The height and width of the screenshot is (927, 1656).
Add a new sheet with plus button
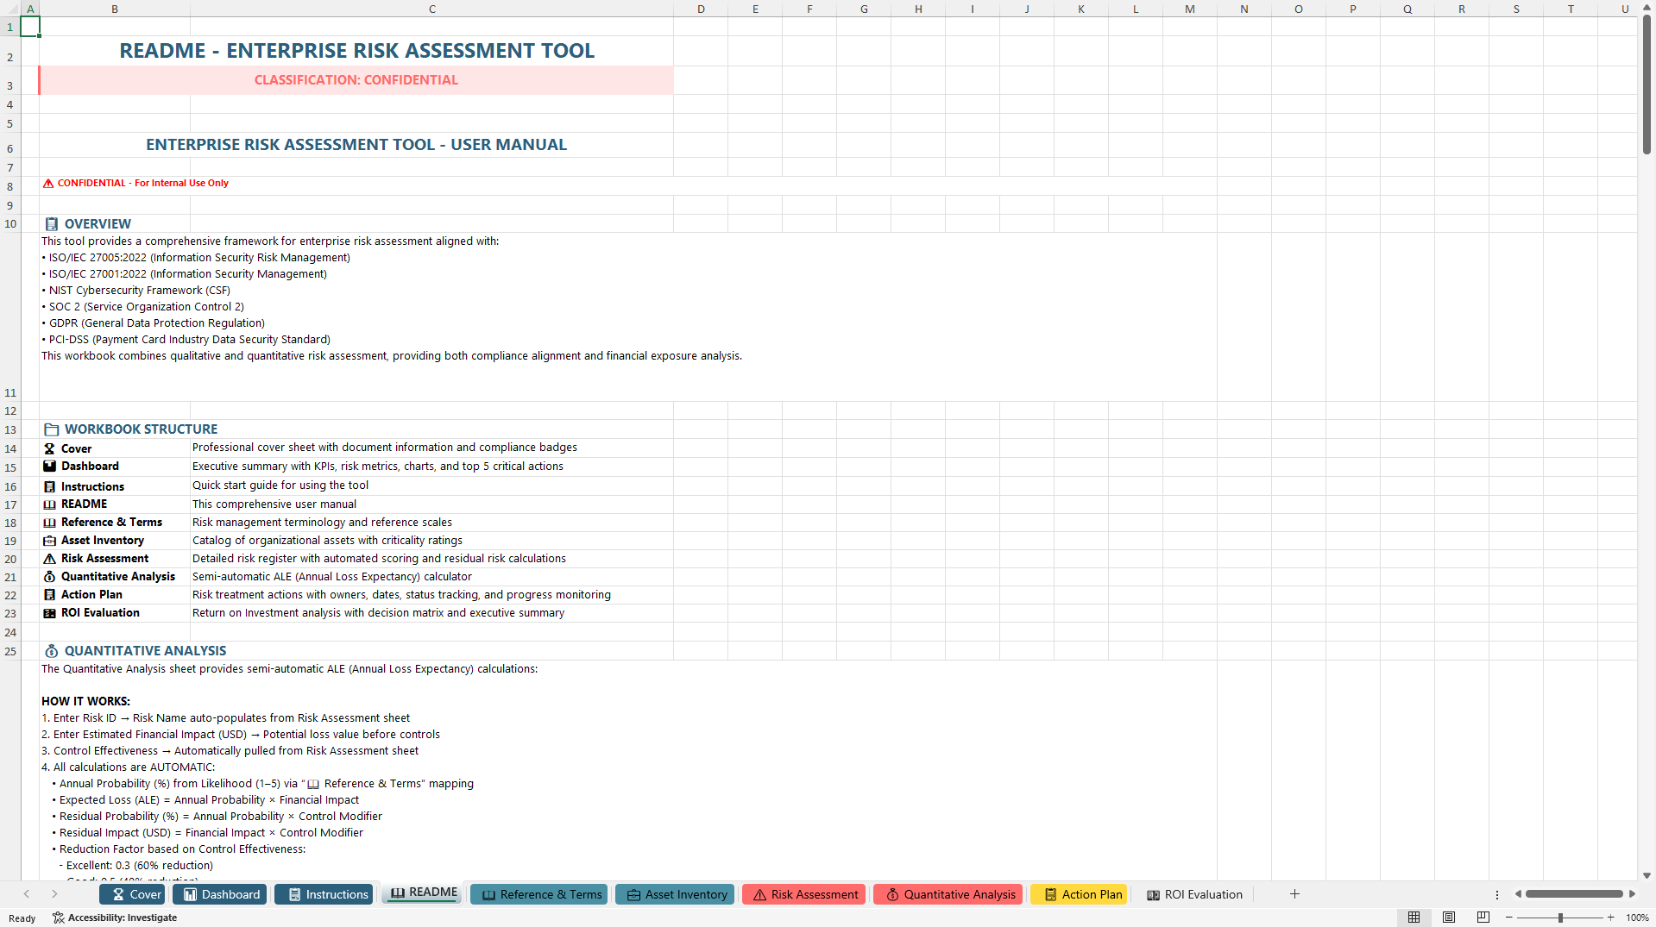[1294, 894]
